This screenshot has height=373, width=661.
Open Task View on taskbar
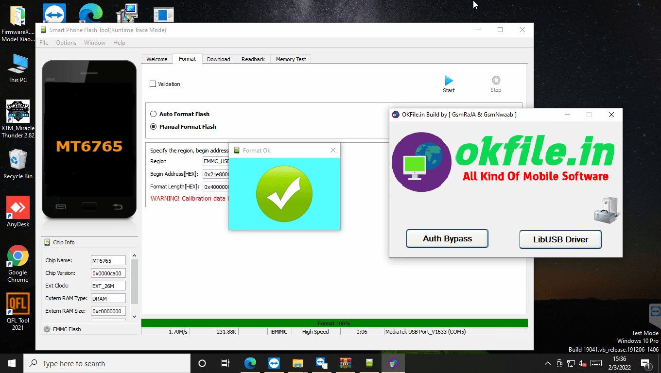[x=226, y=363]
